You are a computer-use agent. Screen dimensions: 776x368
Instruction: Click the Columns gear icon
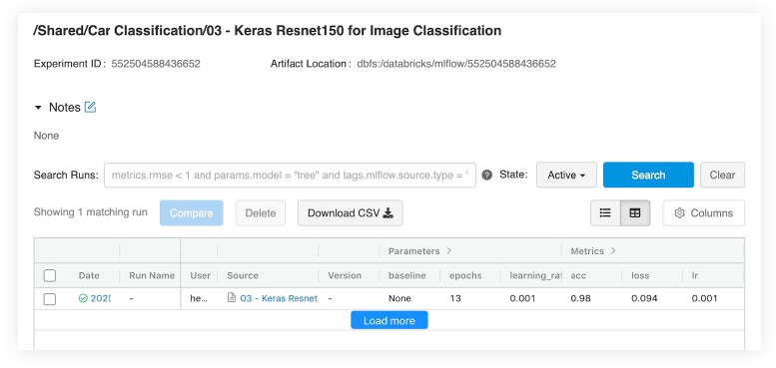[679, 212]
